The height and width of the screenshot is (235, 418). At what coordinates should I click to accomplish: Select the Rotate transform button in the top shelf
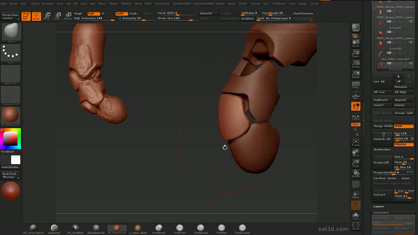[x=68, y=16]
